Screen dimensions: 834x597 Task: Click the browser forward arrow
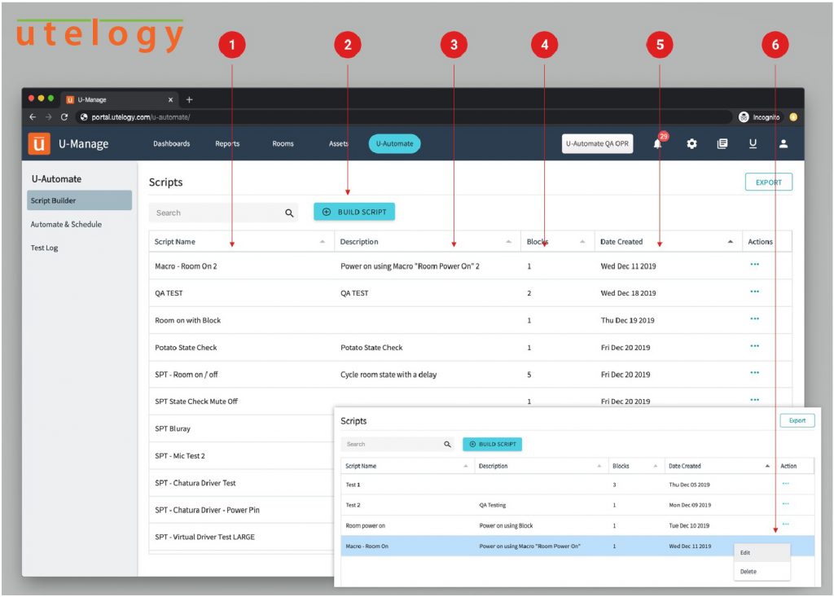48,117
